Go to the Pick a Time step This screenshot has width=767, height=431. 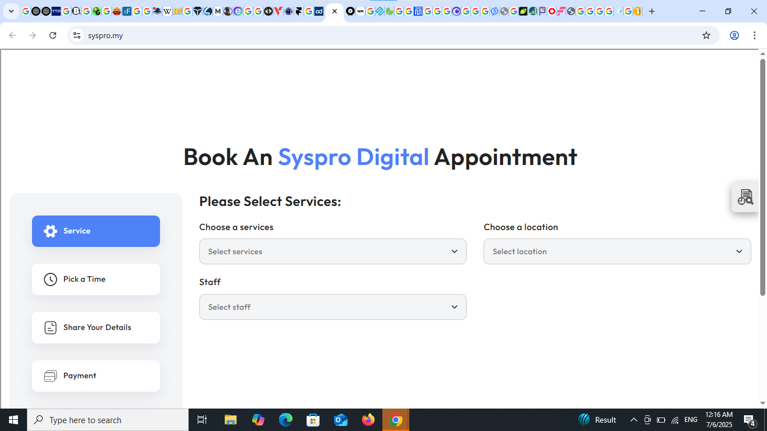96,279
